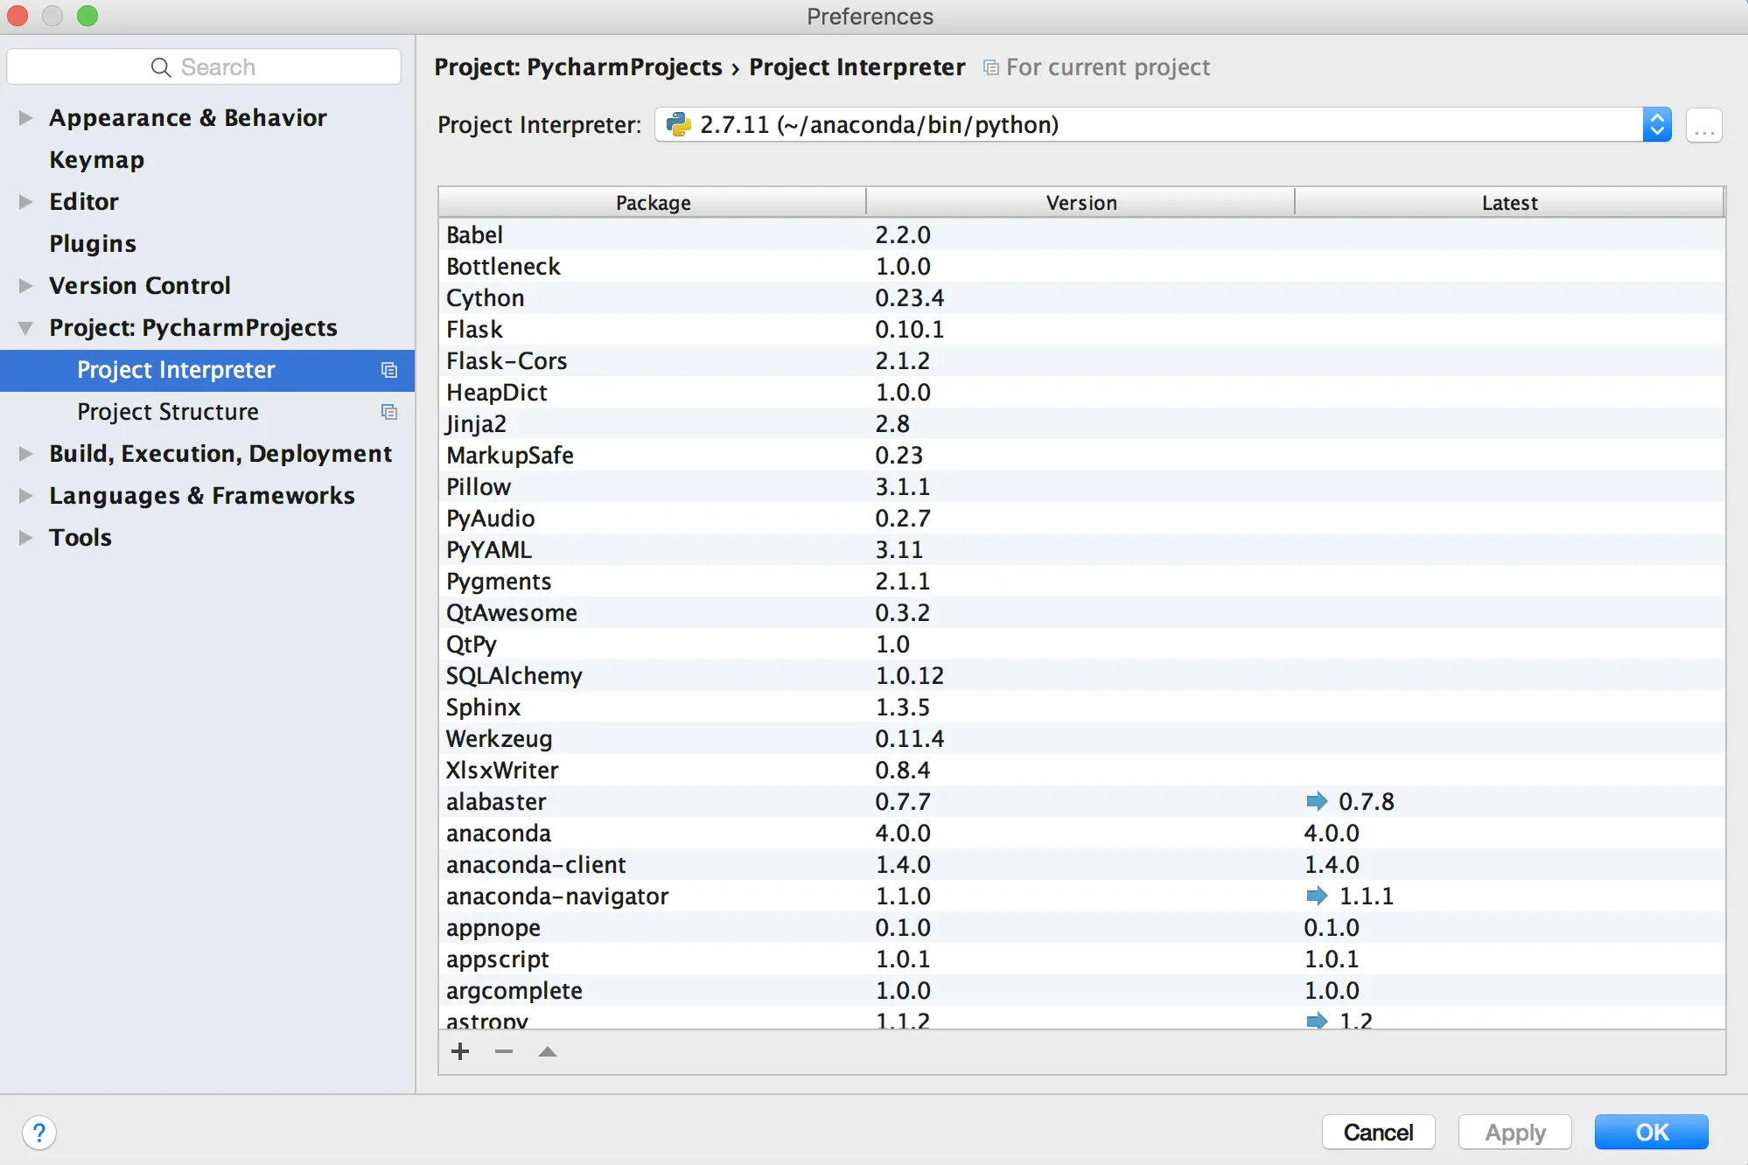Click the upgrade package arrow icon
The image size is (1748, 1165).
[548, 1051]
